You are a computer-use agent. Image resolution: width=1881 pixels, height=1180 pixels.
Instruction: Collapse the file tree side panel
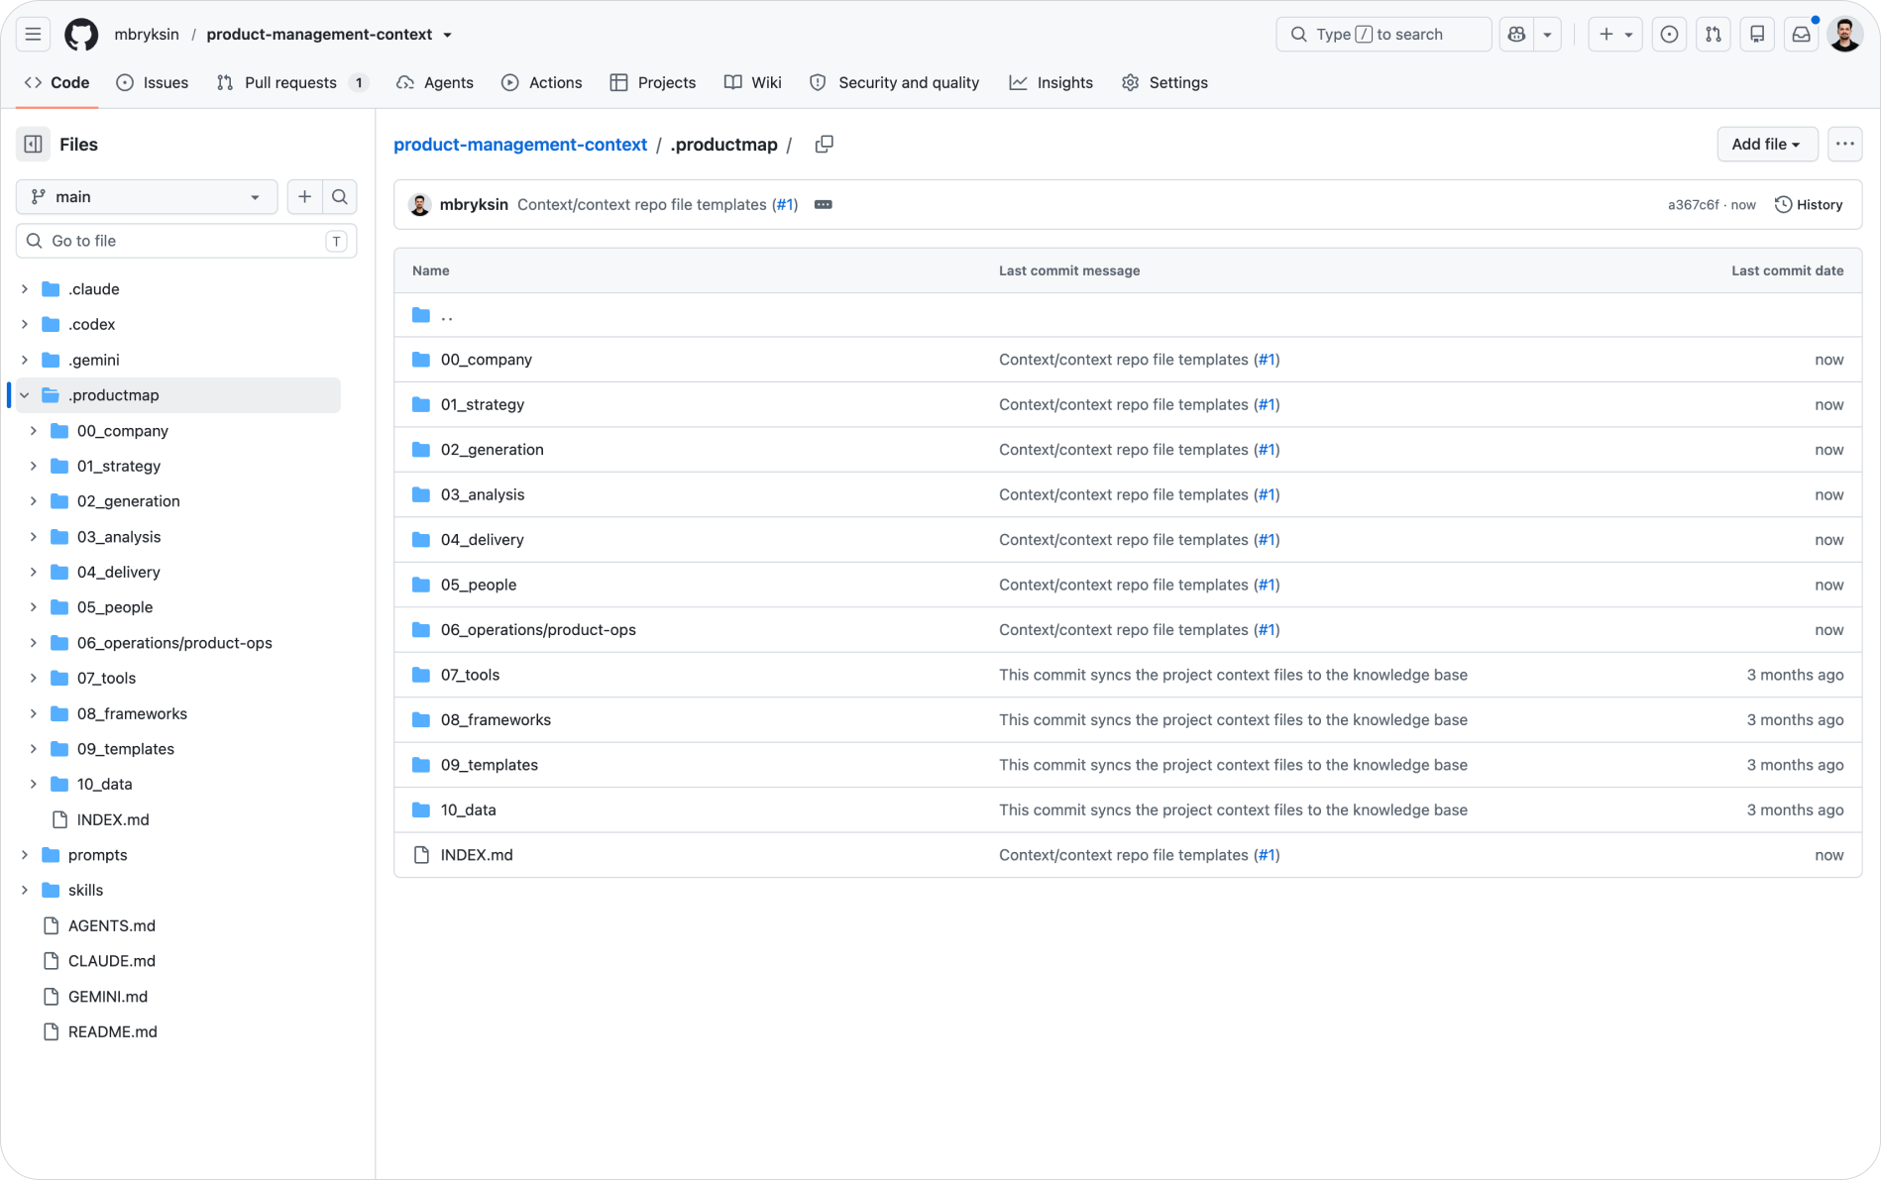click(33, 145)
